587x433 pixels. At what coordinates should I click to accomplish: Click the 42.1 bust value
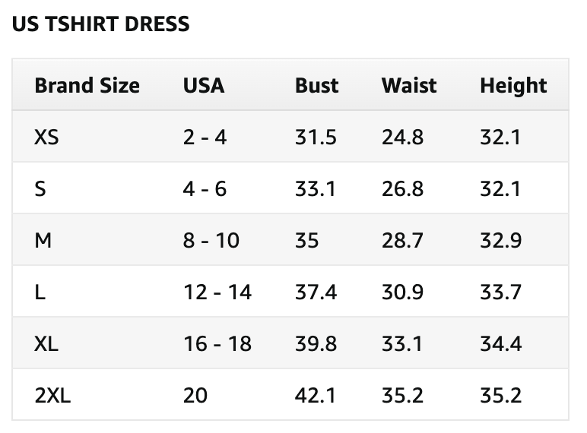pyautogui.click(x=316, y=395)
